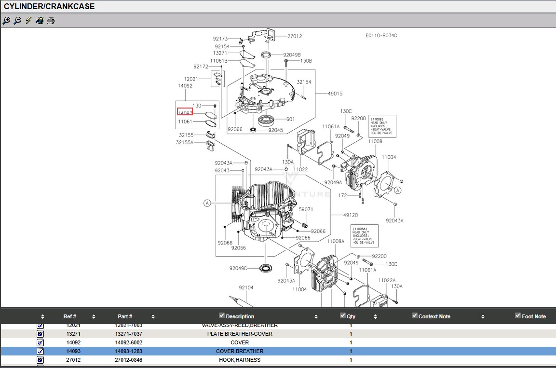Click sort arrows between Qty and Context Note
556x368 pixels.
coord(375,317)
